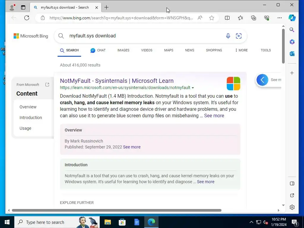Click the vertical page scrollbar thumb
Image resolution: width=304 pixels, height=228 pixels.
[283, 46]
